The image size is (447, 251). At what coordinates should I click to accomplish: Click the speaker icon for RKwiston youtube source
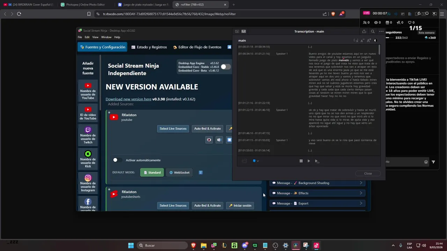219,140
